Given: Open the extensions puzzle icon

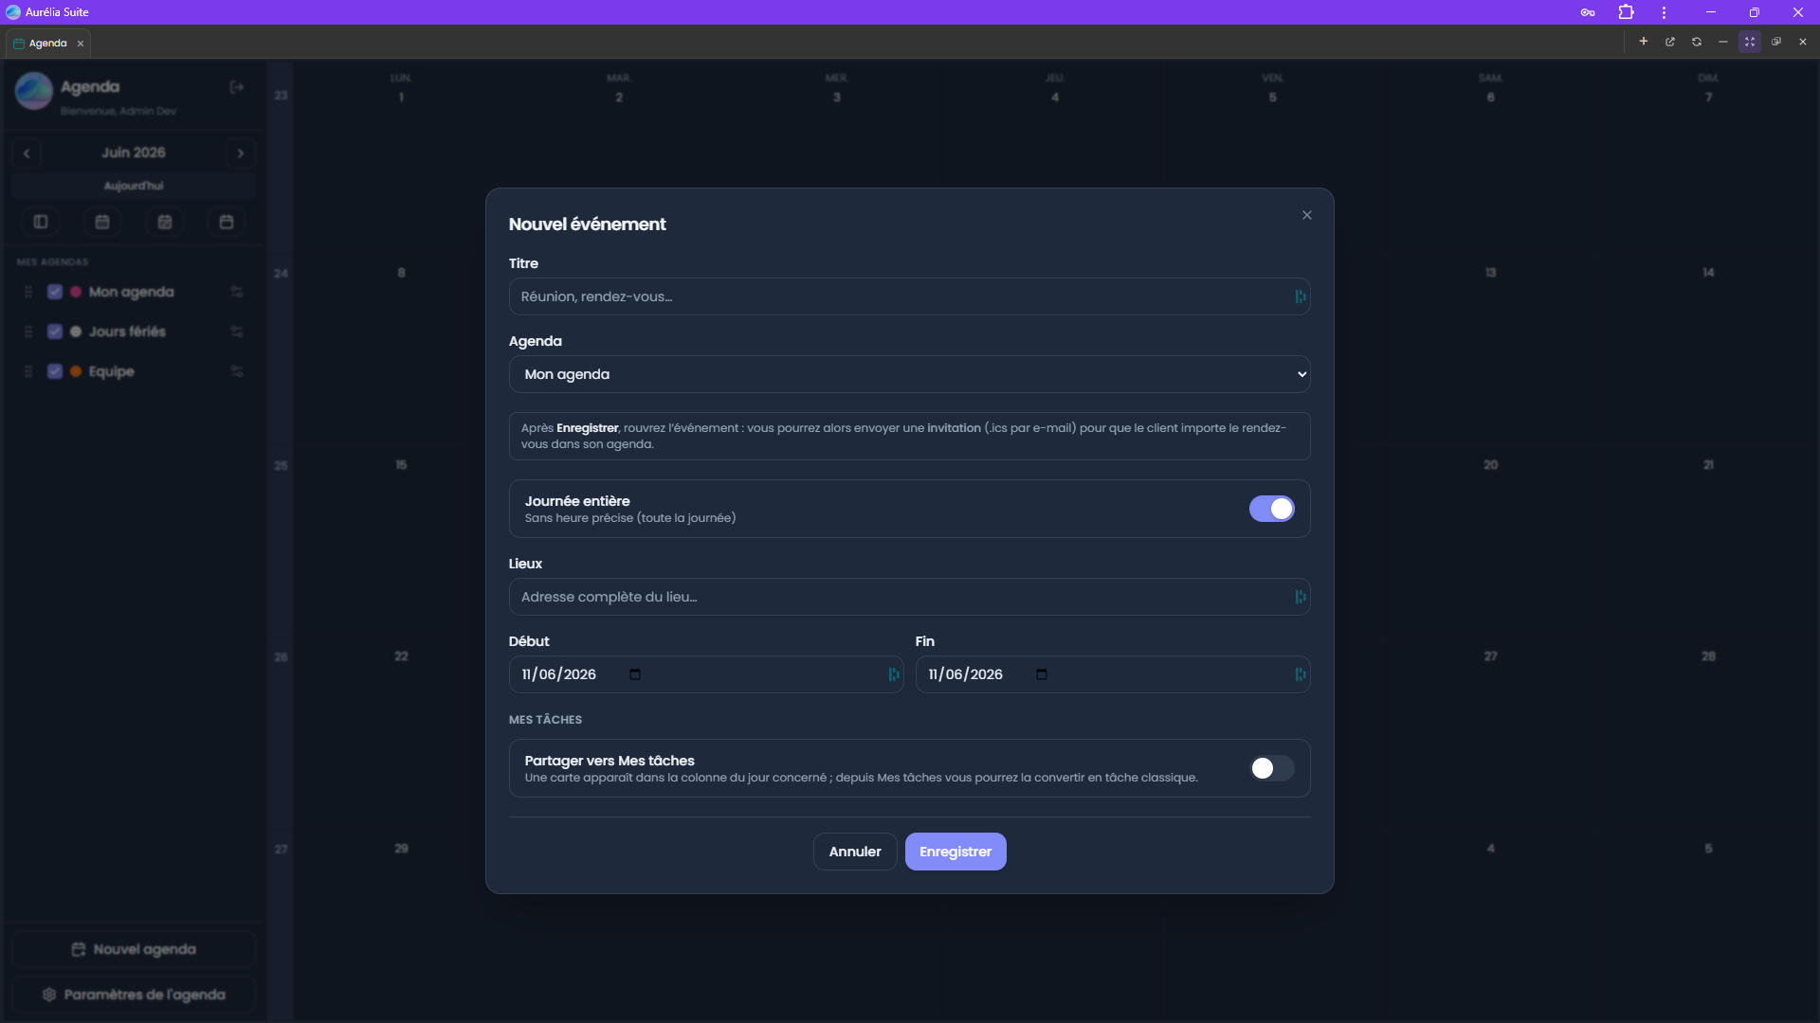Looking at the screenshot, I should click(x=1627, y=12).
